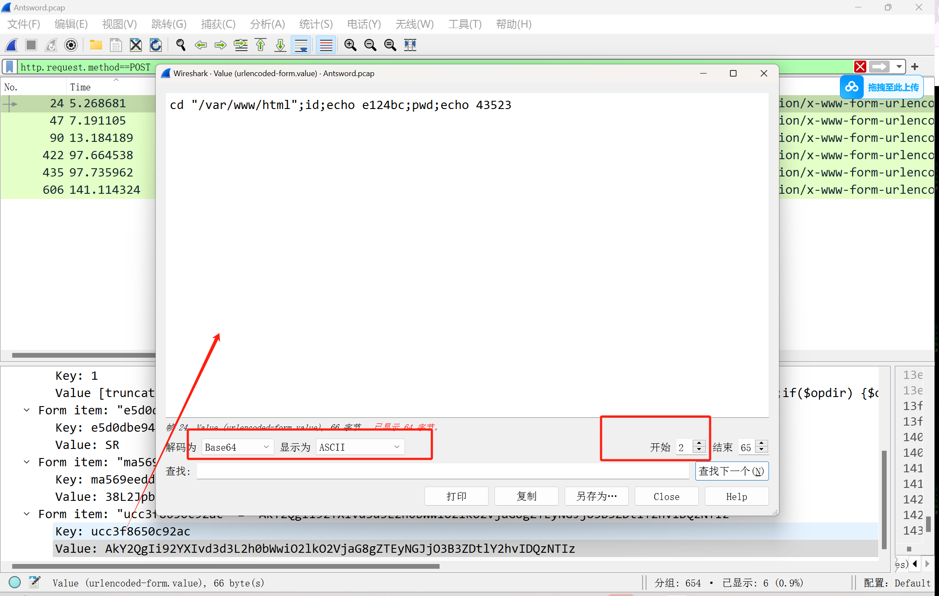This screenshot has width=939, height=596.
Task: Open the 统计(S) menu
Action: [316, 24]
